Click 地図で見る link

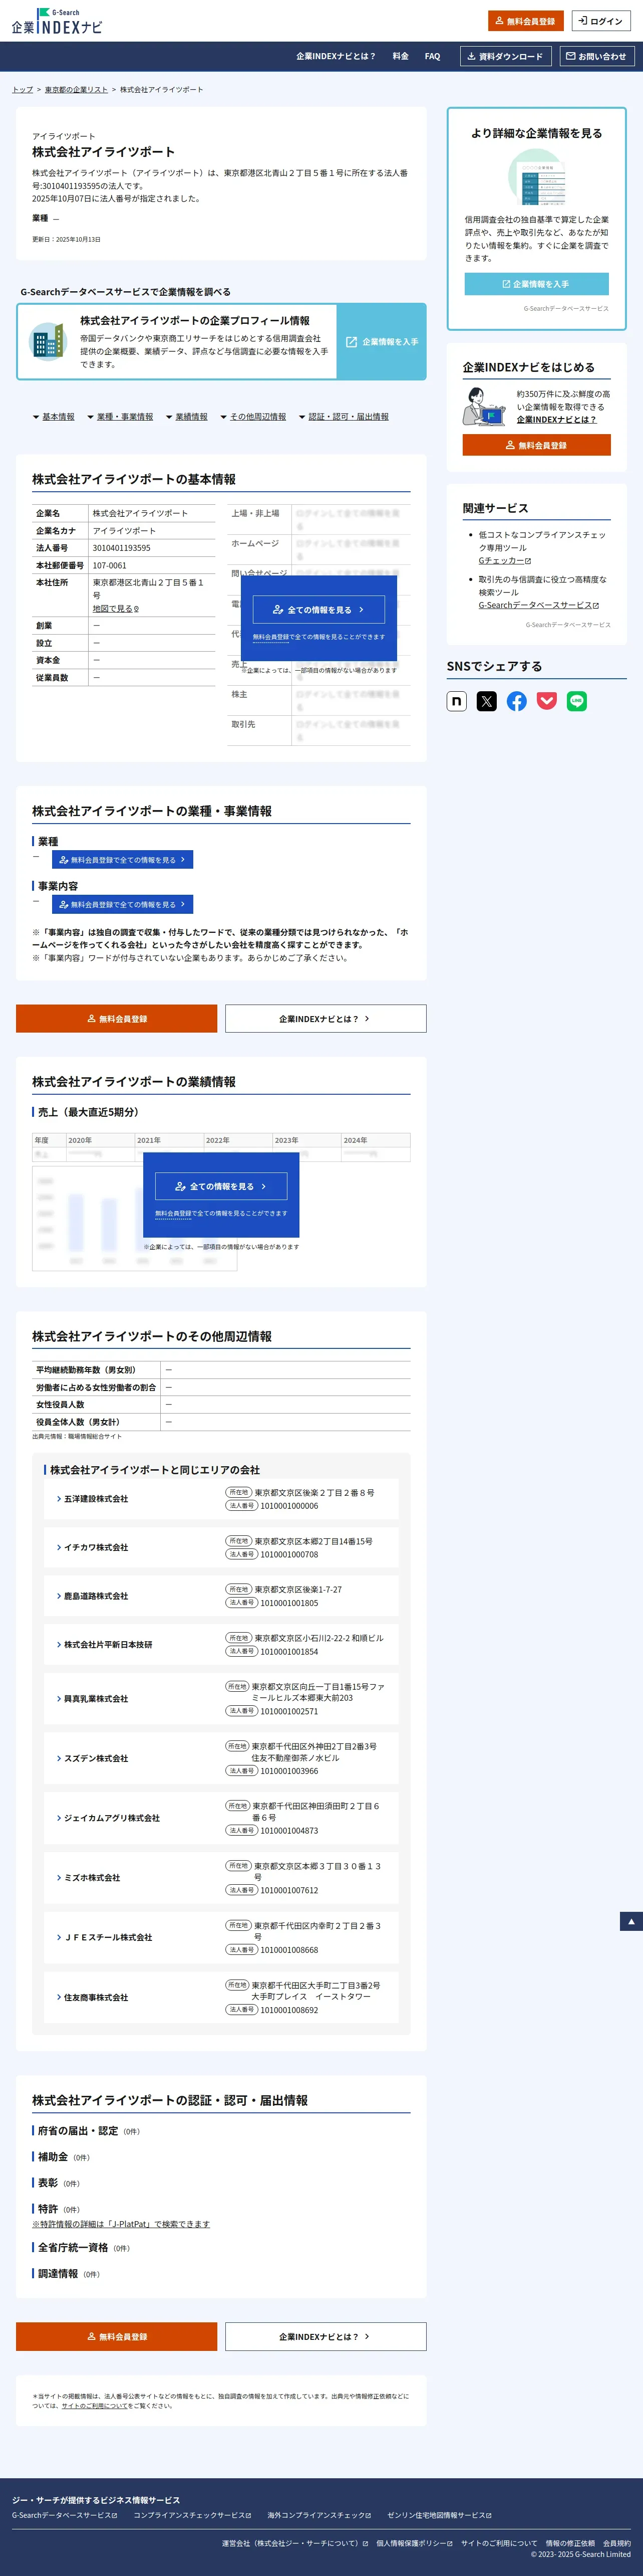pos(116,608)
